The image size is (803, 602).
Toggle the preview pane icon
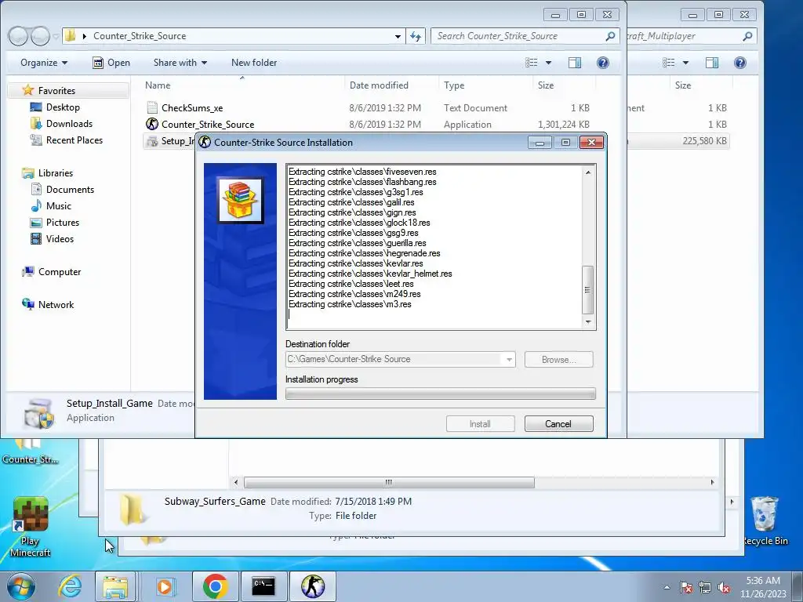575,63
